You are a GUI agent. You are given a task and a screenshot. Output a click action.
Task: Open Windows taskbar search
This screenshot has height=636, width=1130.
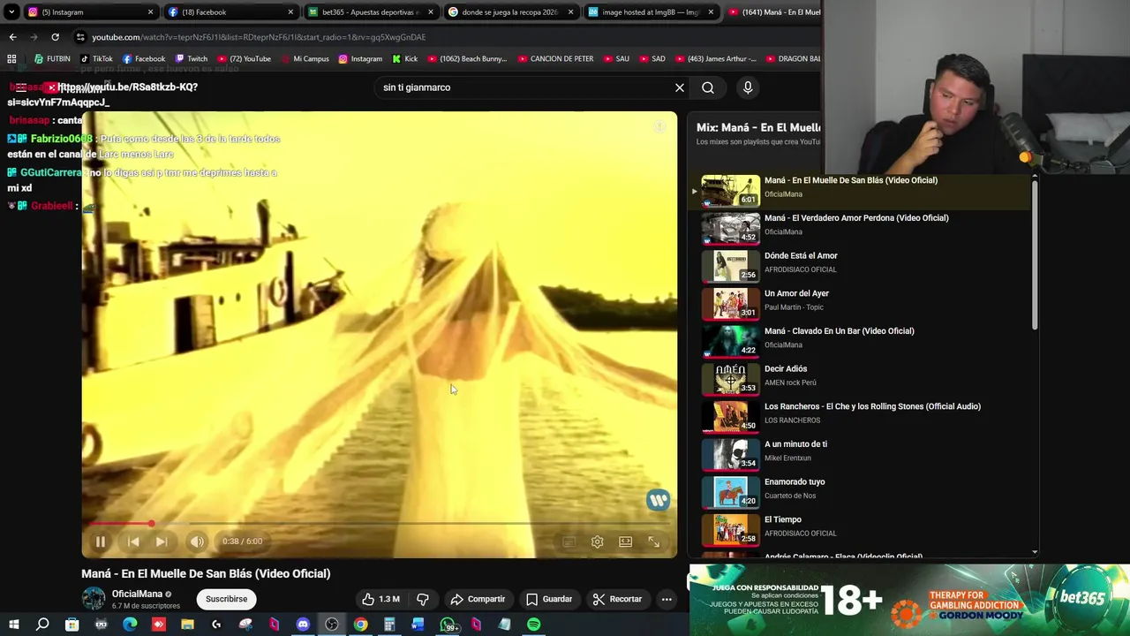click(x=42, y=625)
